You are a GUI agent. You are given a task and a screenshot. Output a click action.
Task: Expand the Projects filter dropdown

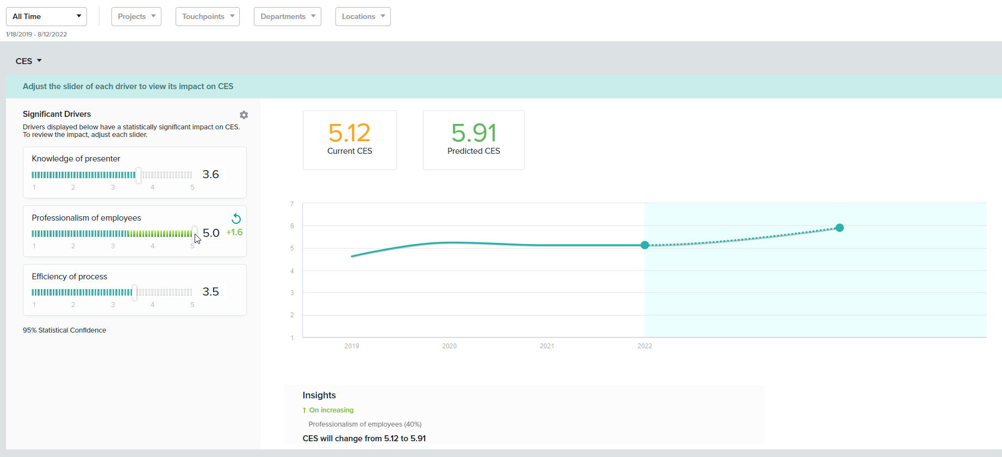(x=136, y=16)
